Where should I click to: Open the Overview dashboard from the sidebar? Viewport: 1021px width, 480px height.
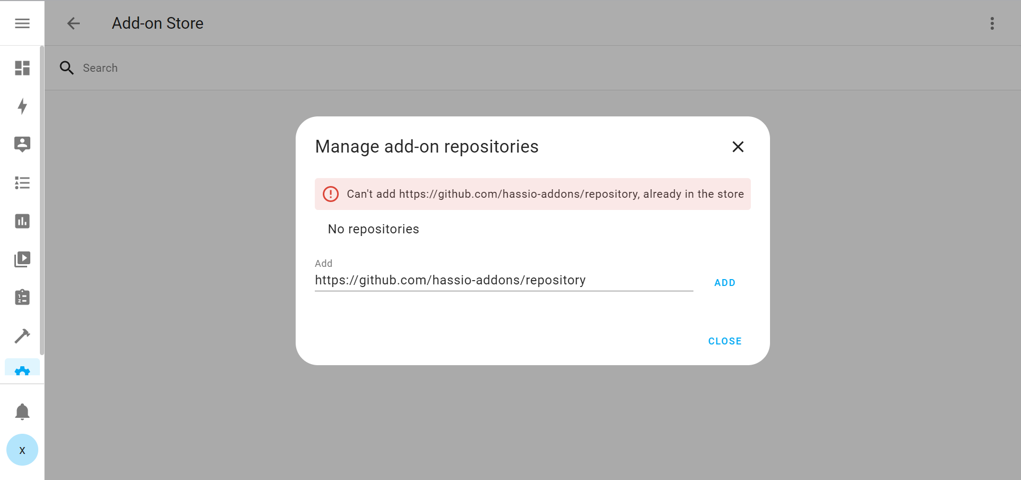pyautogui.click(x=22, y=68)
